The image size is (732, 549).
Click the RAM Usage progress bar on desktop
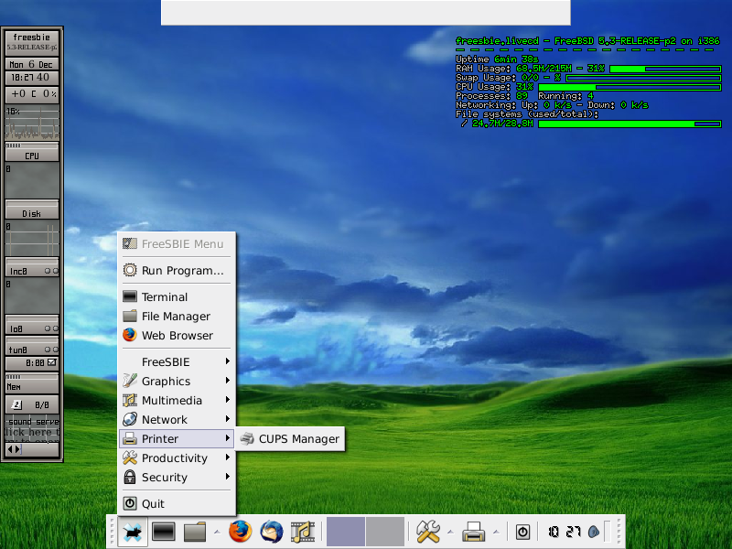pyautogui.click(x=665, y=69)
